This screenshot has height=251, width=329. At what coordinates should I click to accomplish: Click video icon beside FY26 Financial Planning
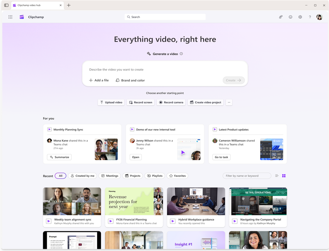tap(111, 221)
